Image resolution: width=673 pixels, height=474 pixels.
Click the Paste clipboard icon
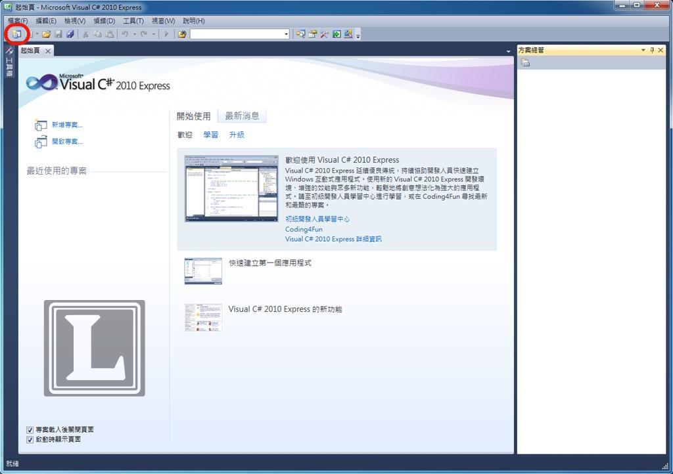[110, 34]
